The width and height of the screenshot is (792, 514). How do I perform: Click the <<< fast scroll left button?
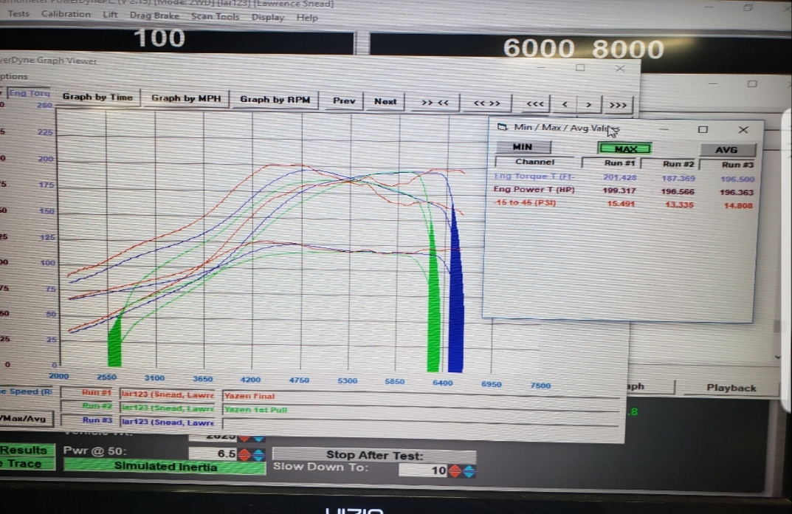click(x=535, y=104)
